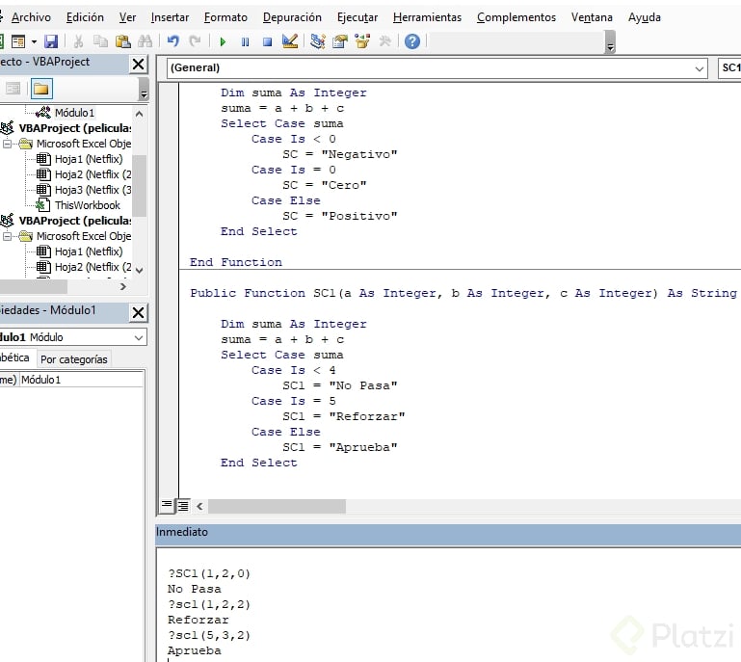Open the Ver menu

127,17
